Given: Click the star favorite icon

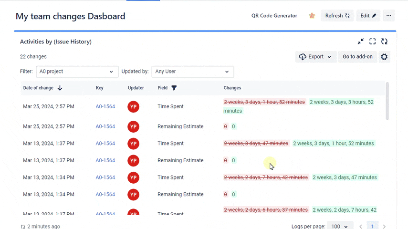Looking at the screenshot, I should pos(312,16).
